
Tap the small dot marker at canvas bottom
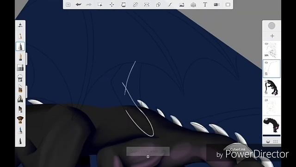(x=148, y=157)
